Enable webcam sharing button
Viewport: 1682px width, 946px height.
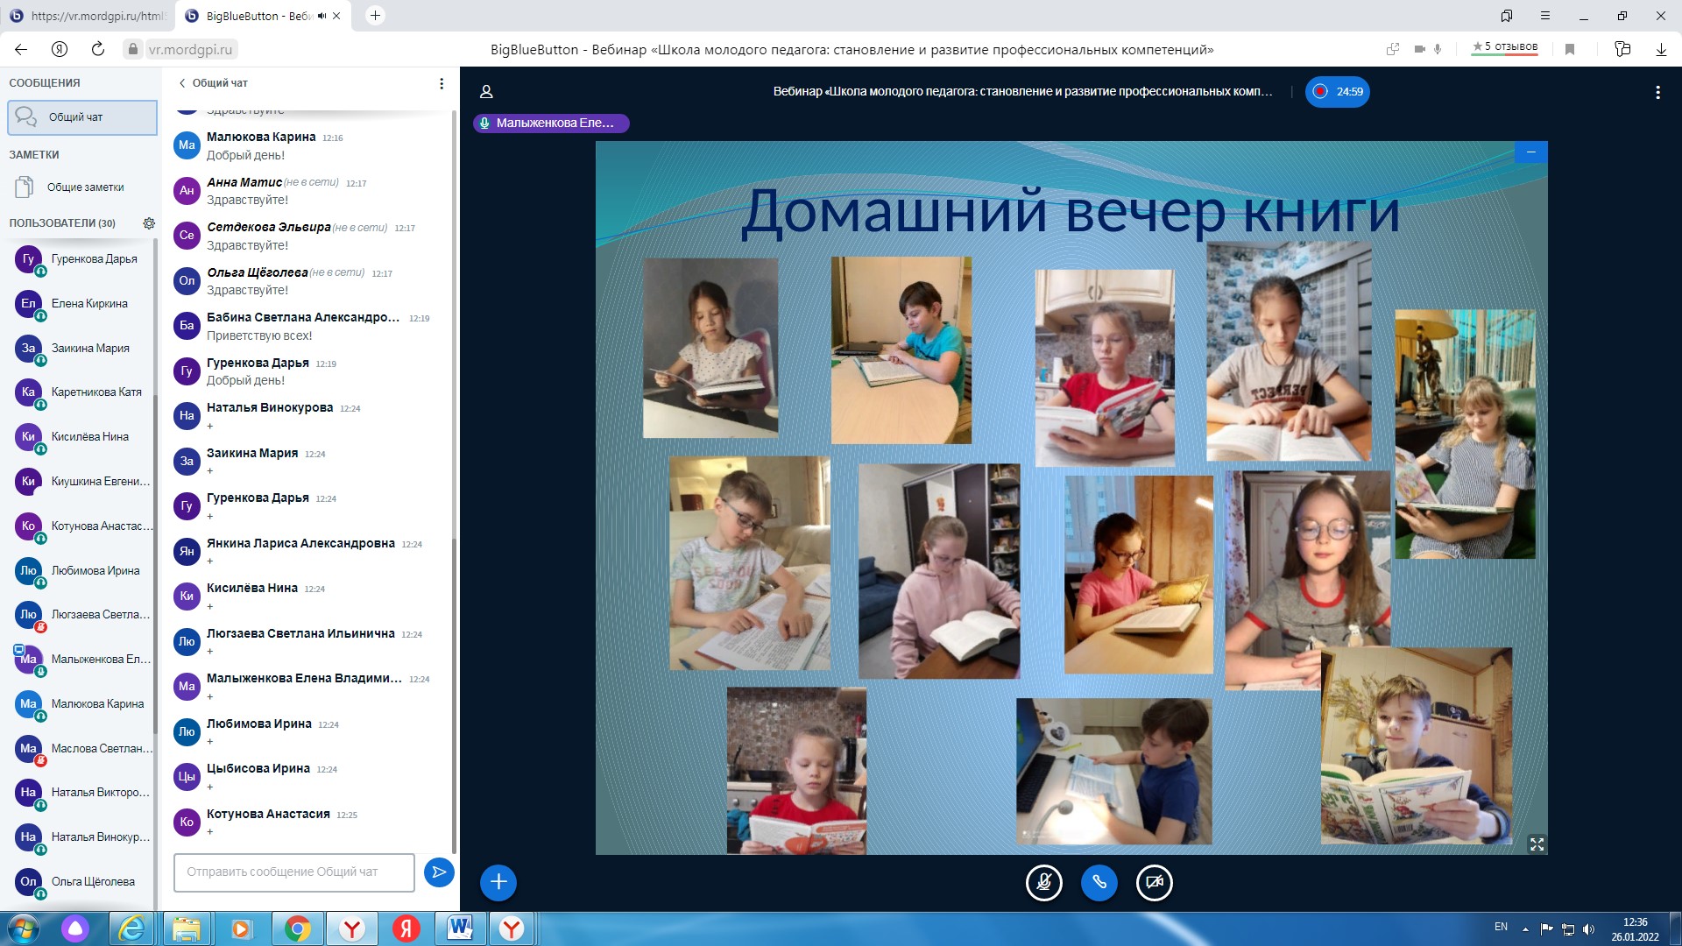(1155, 882)
